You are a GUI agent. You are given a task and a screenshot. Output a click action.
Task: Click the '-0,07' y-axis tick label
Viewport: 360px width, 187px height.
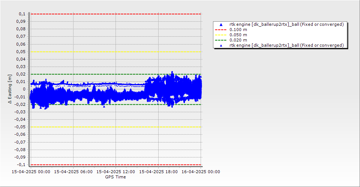20,142
